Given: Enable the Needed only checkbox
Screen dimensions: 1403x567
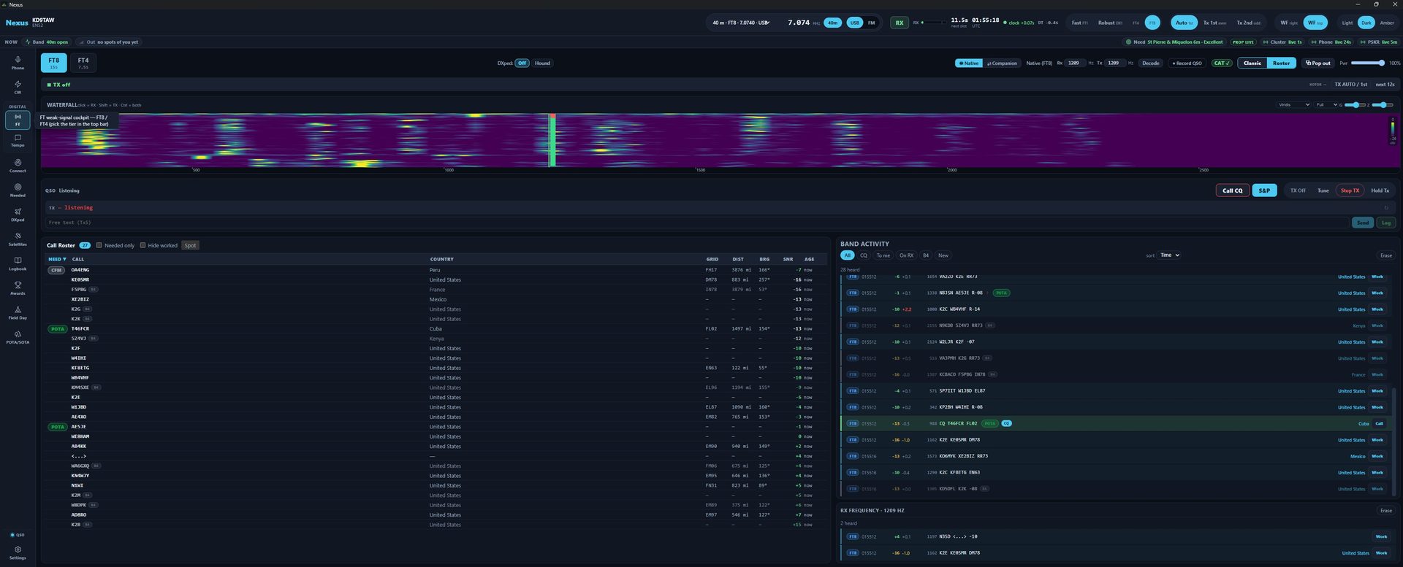Looking at the screenshot, I should pos(99,245).
